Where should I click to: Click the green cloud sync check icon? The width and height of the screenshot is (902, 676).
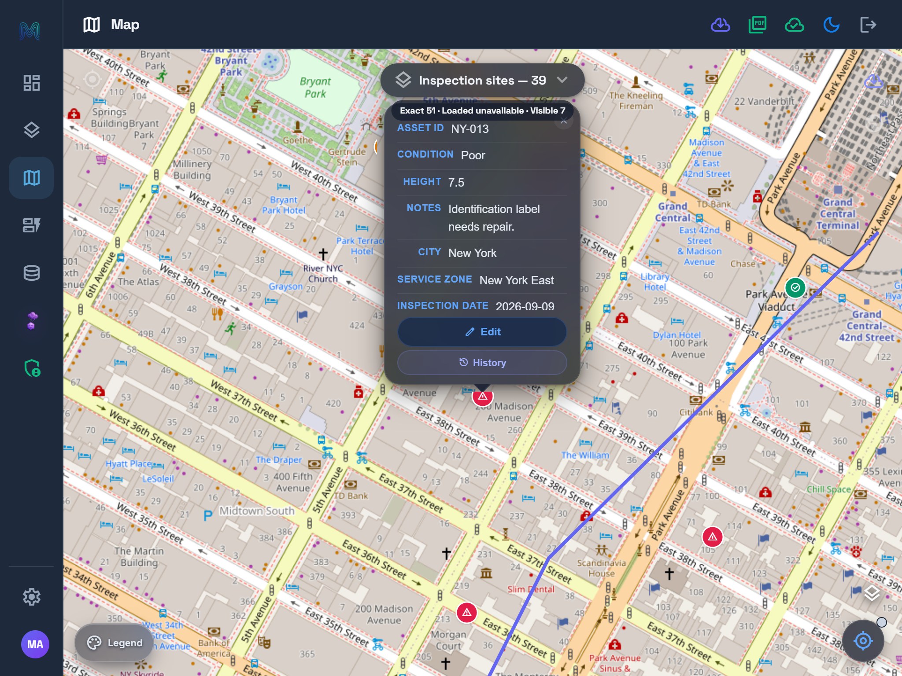795,25
